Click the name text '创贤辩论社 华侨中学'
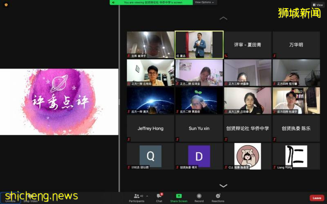 (248, 129)
